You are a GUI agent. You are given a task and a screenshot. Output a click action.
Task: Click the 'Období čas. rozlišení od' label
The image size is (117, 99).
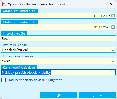coord(19,11)
